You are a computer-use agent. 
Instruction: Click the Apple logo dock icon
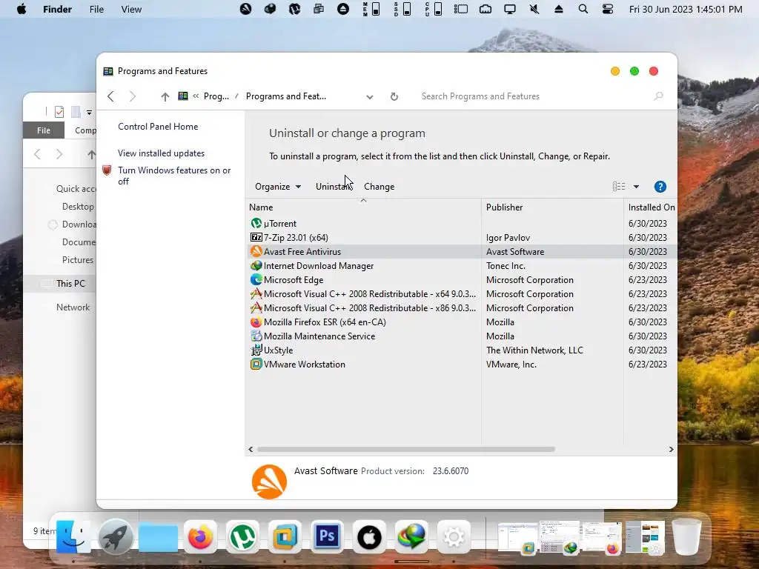coord(369,536)
